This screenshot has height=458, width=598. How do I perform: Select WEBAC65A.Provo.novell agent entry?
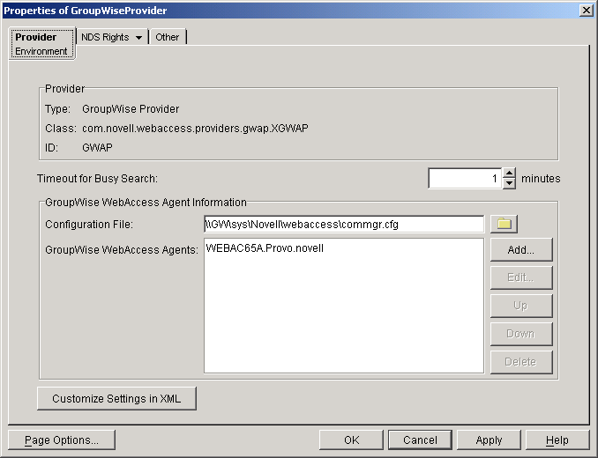(x=265, y=248)
